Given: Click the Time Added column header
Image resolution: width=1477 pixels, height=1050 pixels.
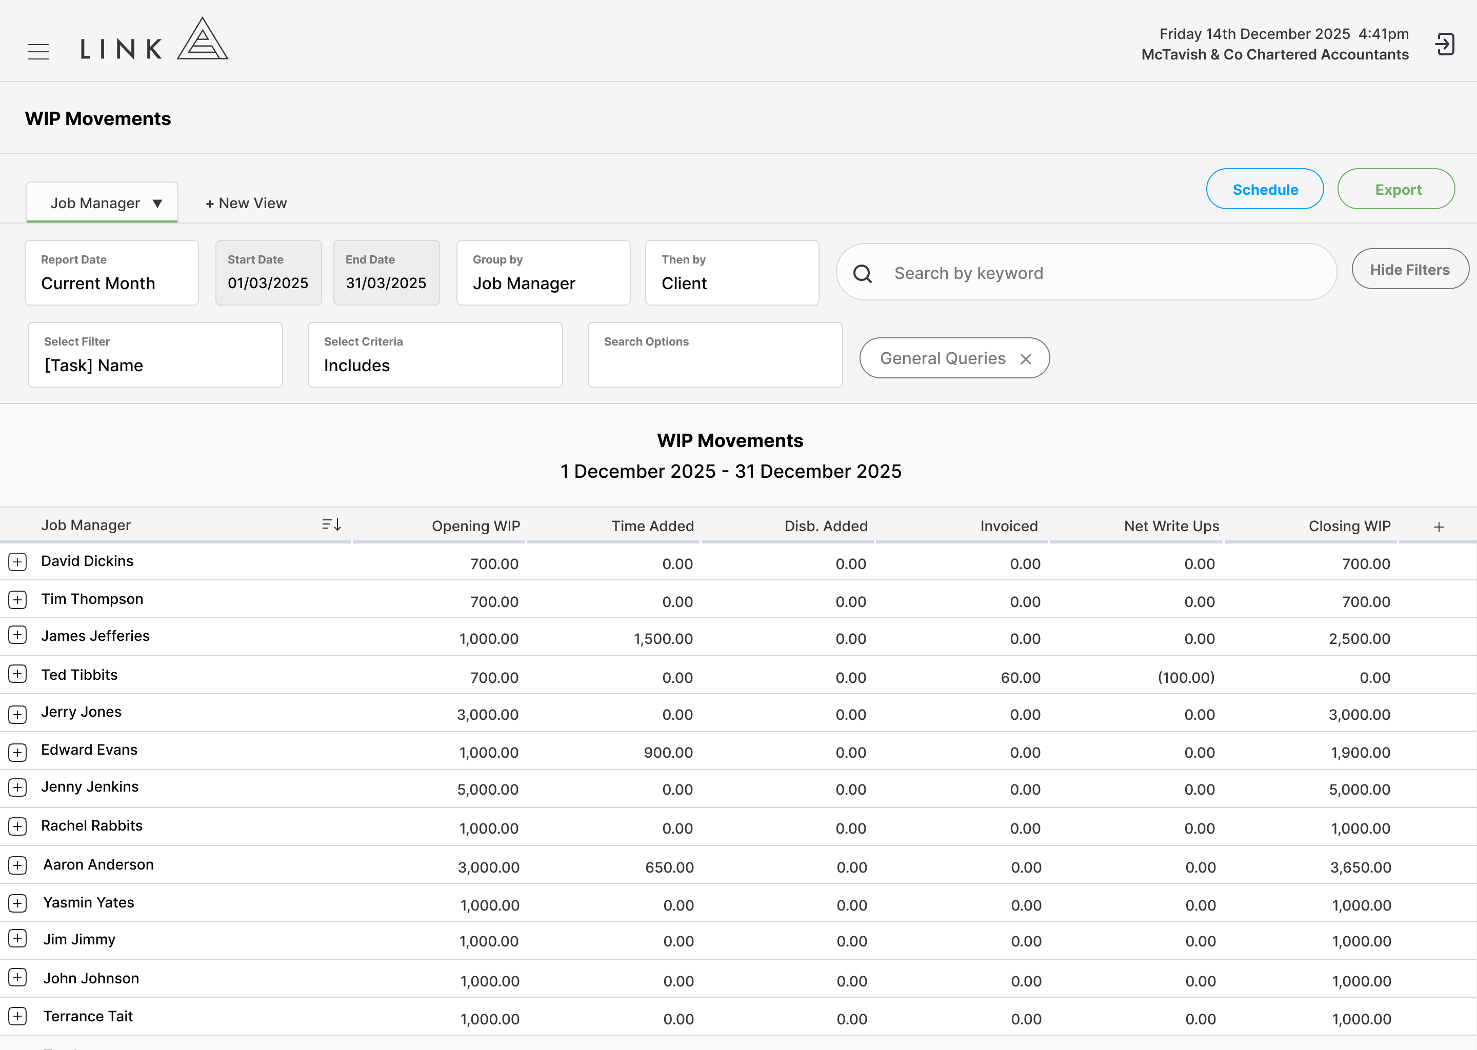Looking at the screenshot, I should click(x=652, y=527).
